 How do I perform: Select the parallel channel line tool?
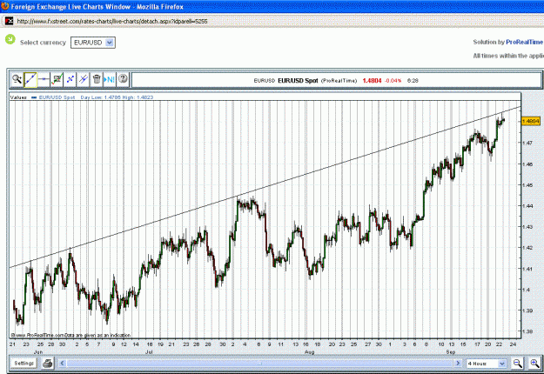tap(84, 79)
